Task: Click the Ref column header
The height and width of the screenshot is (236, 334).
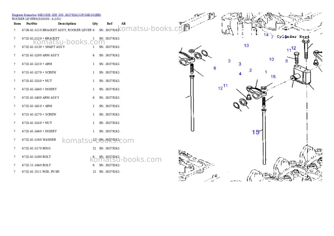Action: 110,23
